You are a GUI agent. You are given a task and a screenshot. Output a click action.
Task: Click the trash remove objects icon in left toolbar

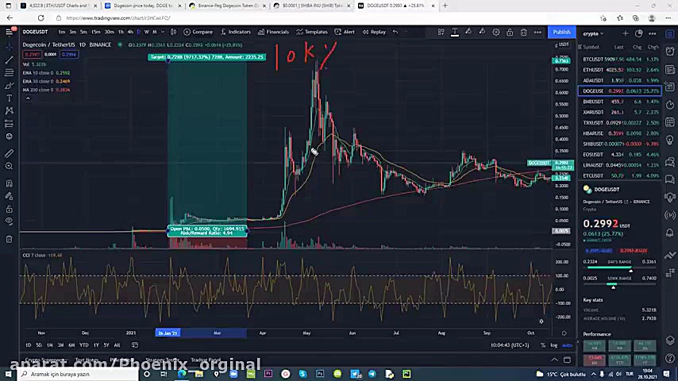coord(9,239)
